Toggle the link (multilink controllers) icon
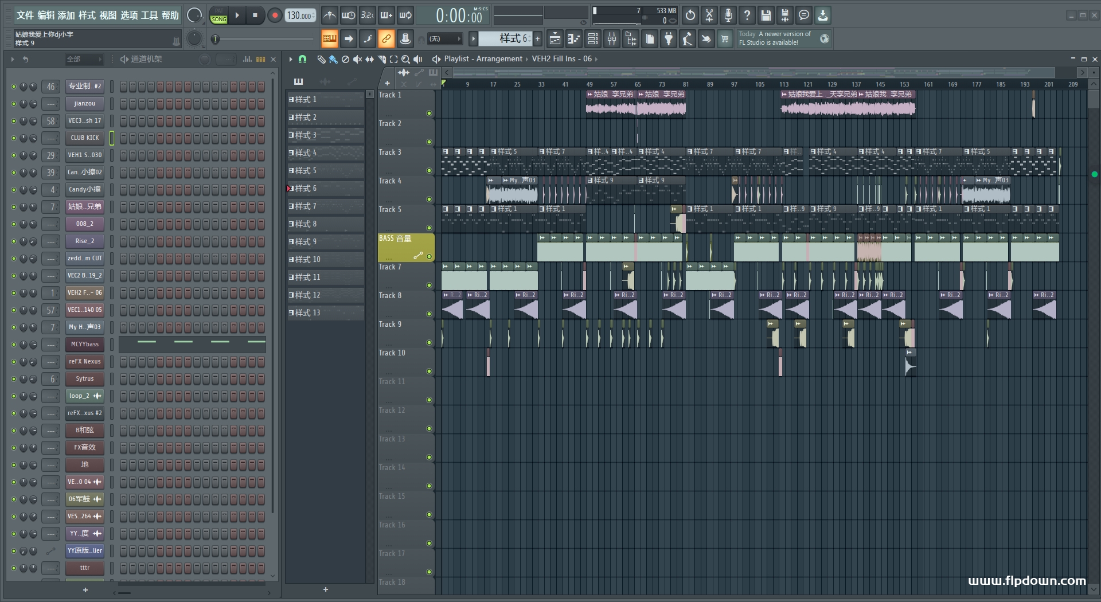 click(x=386, y=39)
